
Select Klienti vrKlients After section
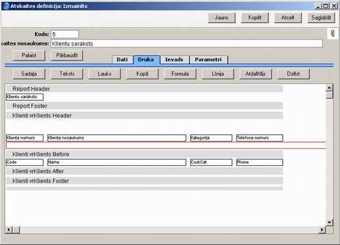point(144,171)
